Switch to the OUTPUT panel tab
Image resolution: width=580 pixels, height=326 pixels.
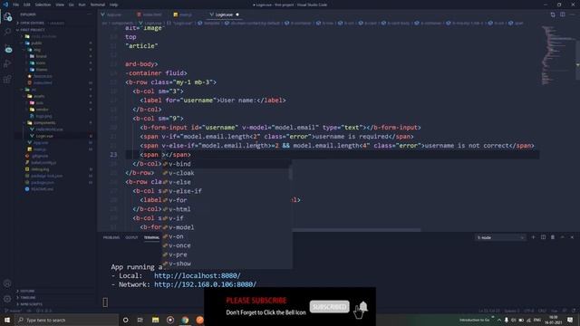[131, 237]
